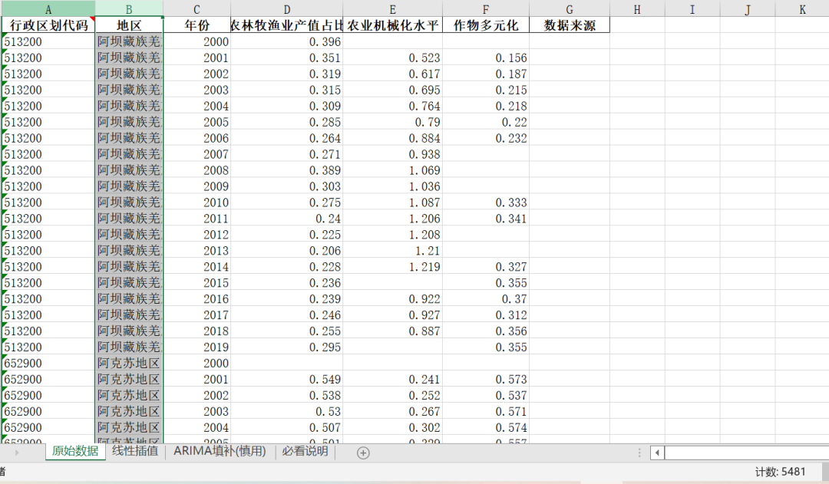Select the cell with value 0.241
Image resolution: width=829 pixels, height=484 pixels.
click(x=393, y=379)
